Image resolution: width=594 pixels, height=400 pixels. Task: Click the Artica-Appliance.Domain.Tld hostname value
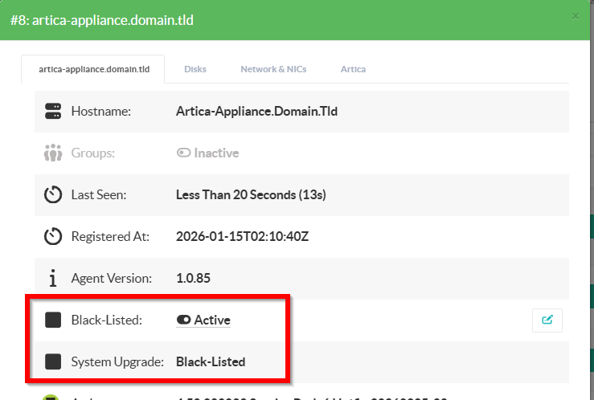pos(256,112)
